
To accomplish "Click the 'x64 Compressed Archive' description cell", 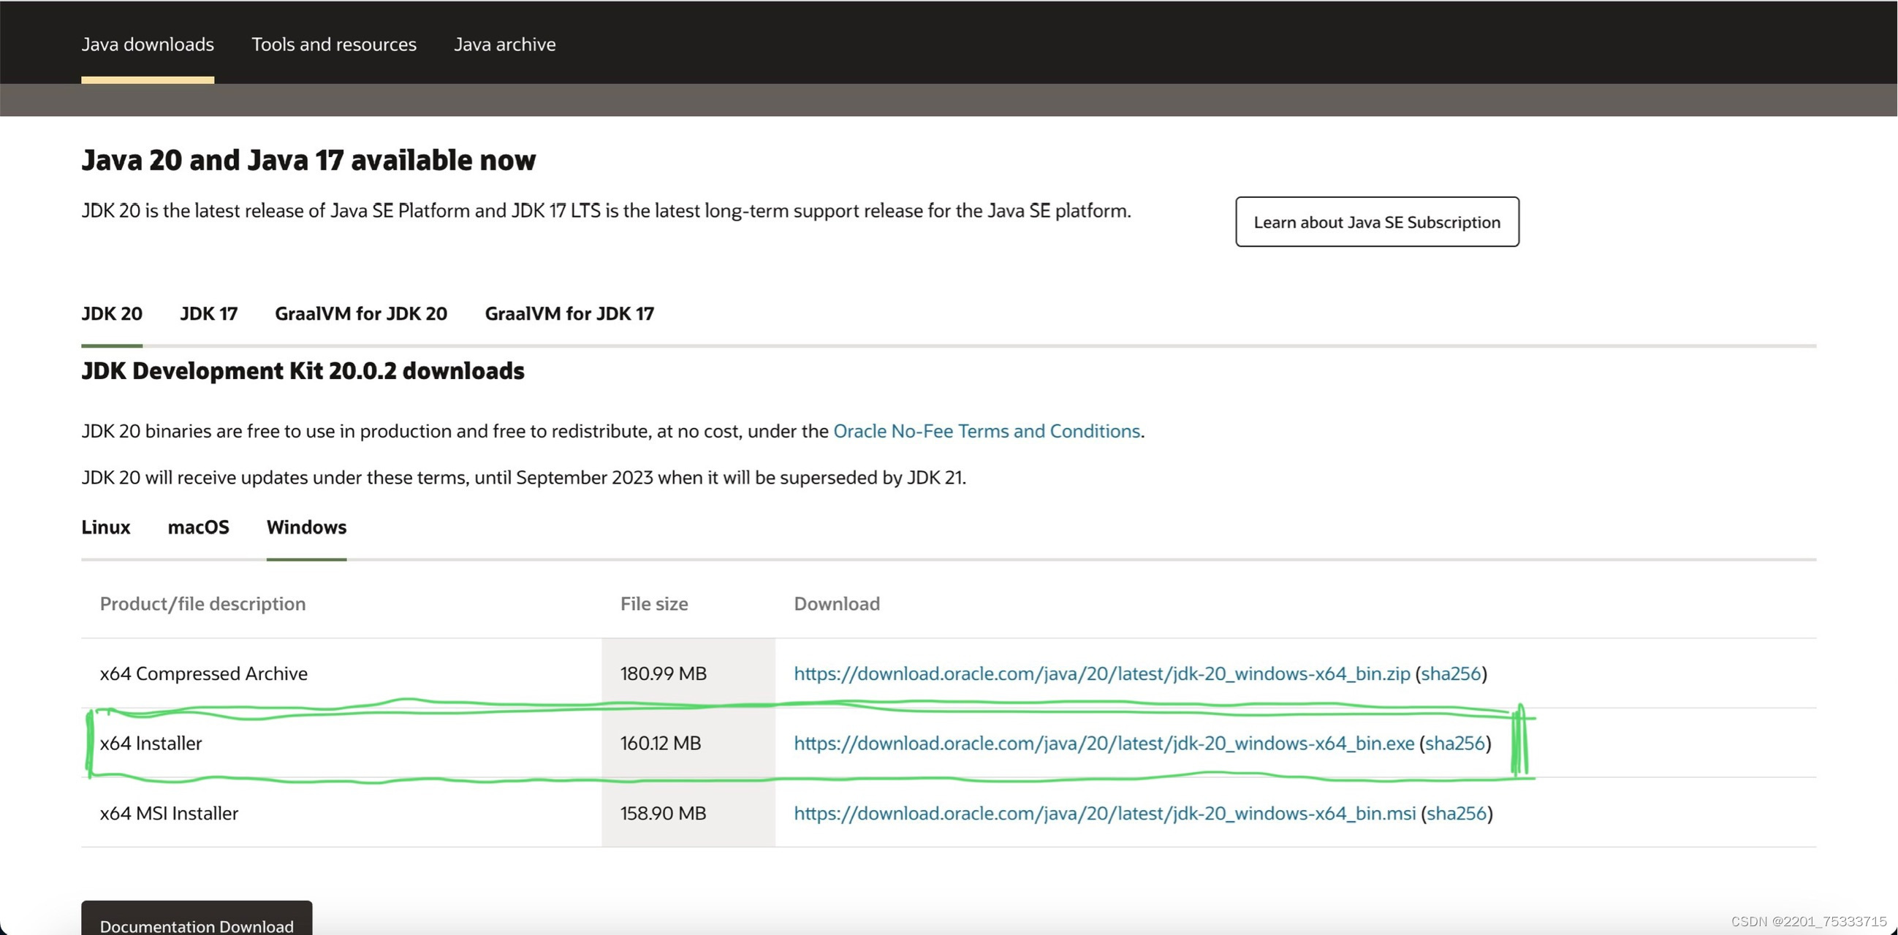I will click(x=341, y=673).
